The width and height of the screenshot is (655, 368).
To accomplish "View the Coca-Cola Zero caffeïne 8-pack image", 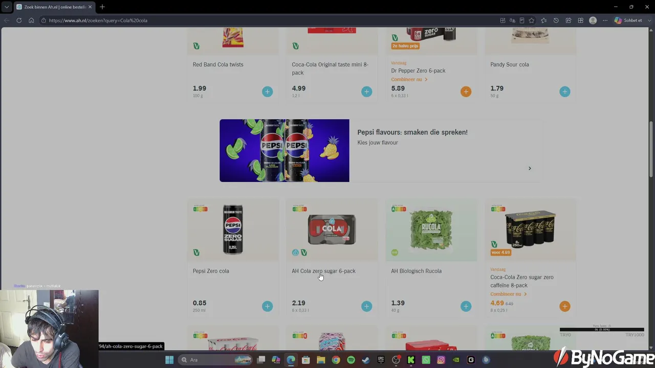I will (x=530, y=228).
